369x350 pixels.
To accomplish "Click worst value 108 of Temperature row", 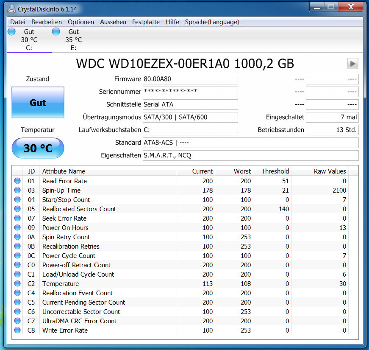I will [246, 284].
